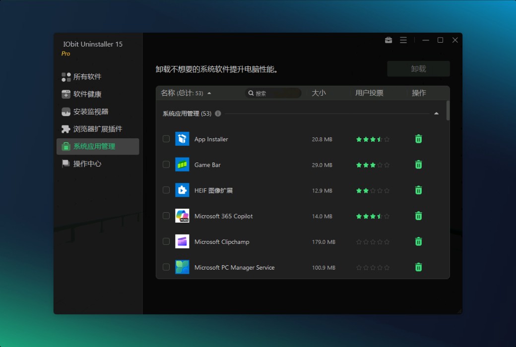Sort by 用户投票 column header

[x=369, y=93]
